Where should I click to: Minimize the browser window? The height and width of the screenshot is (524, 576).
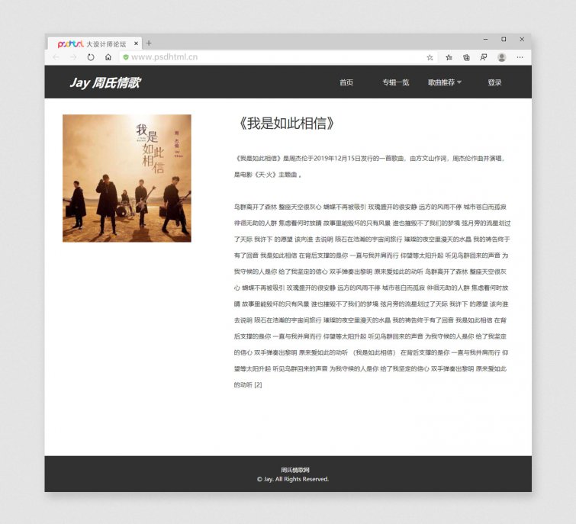click(486, 40)
